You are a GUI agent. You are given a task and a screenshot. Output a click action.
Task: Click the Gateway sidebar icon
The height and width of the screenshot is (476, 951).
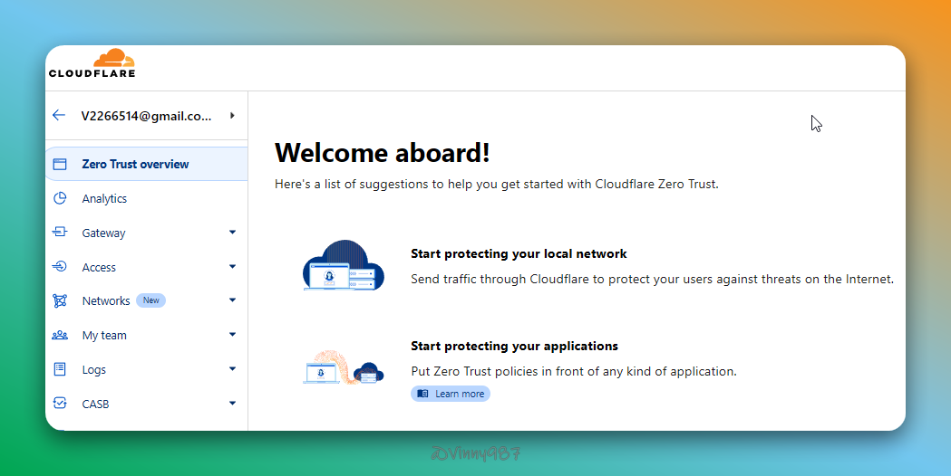[60, 233]
